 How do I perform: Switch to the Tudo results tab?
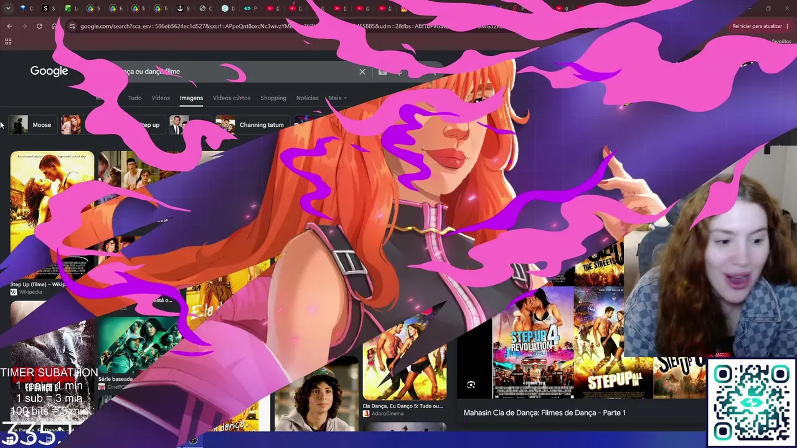[134, 98]
